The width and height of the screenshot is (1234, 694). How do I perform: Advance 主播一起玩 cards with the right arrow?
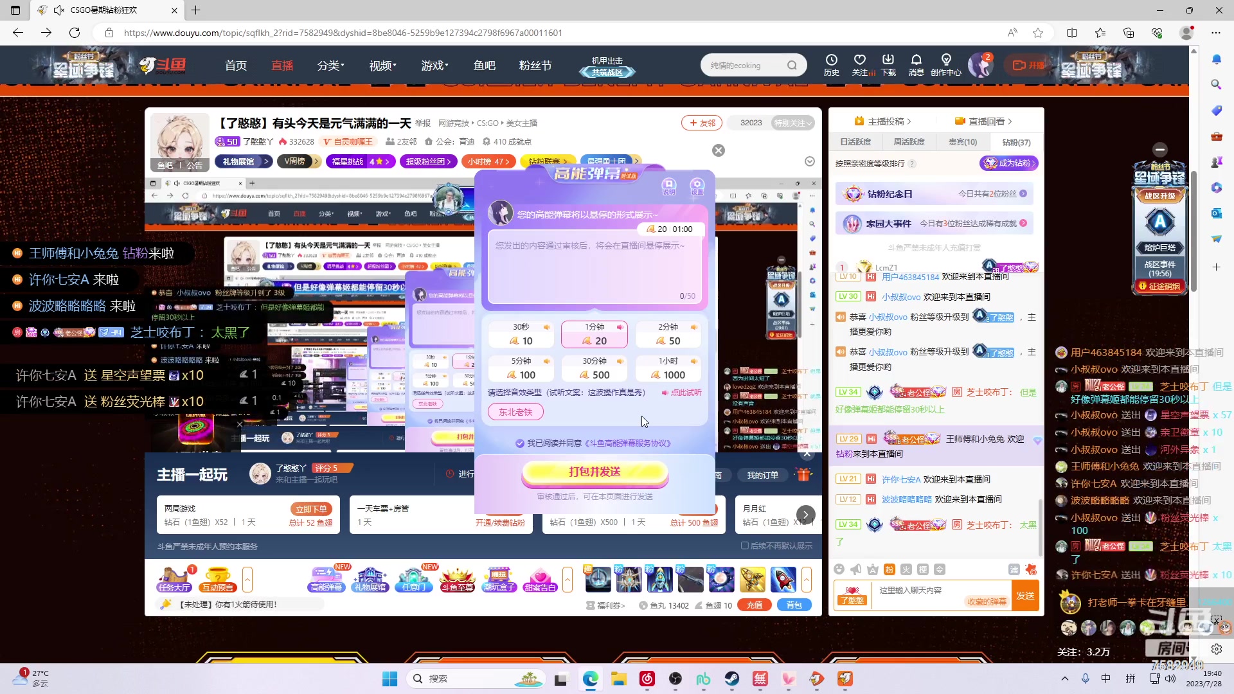coord(805,515)
